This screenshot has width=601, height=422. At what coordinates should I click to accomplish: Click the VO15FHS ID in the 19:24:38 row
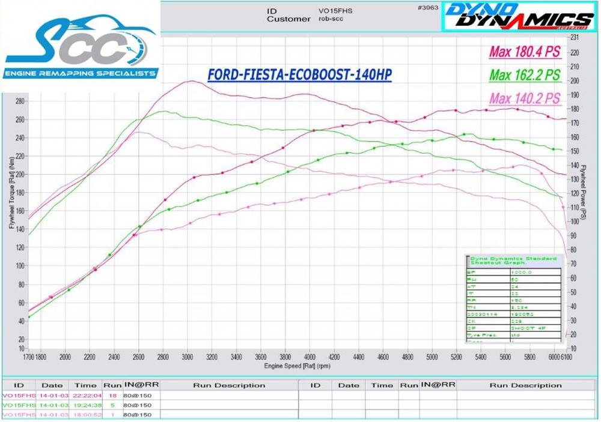[19, 405]
